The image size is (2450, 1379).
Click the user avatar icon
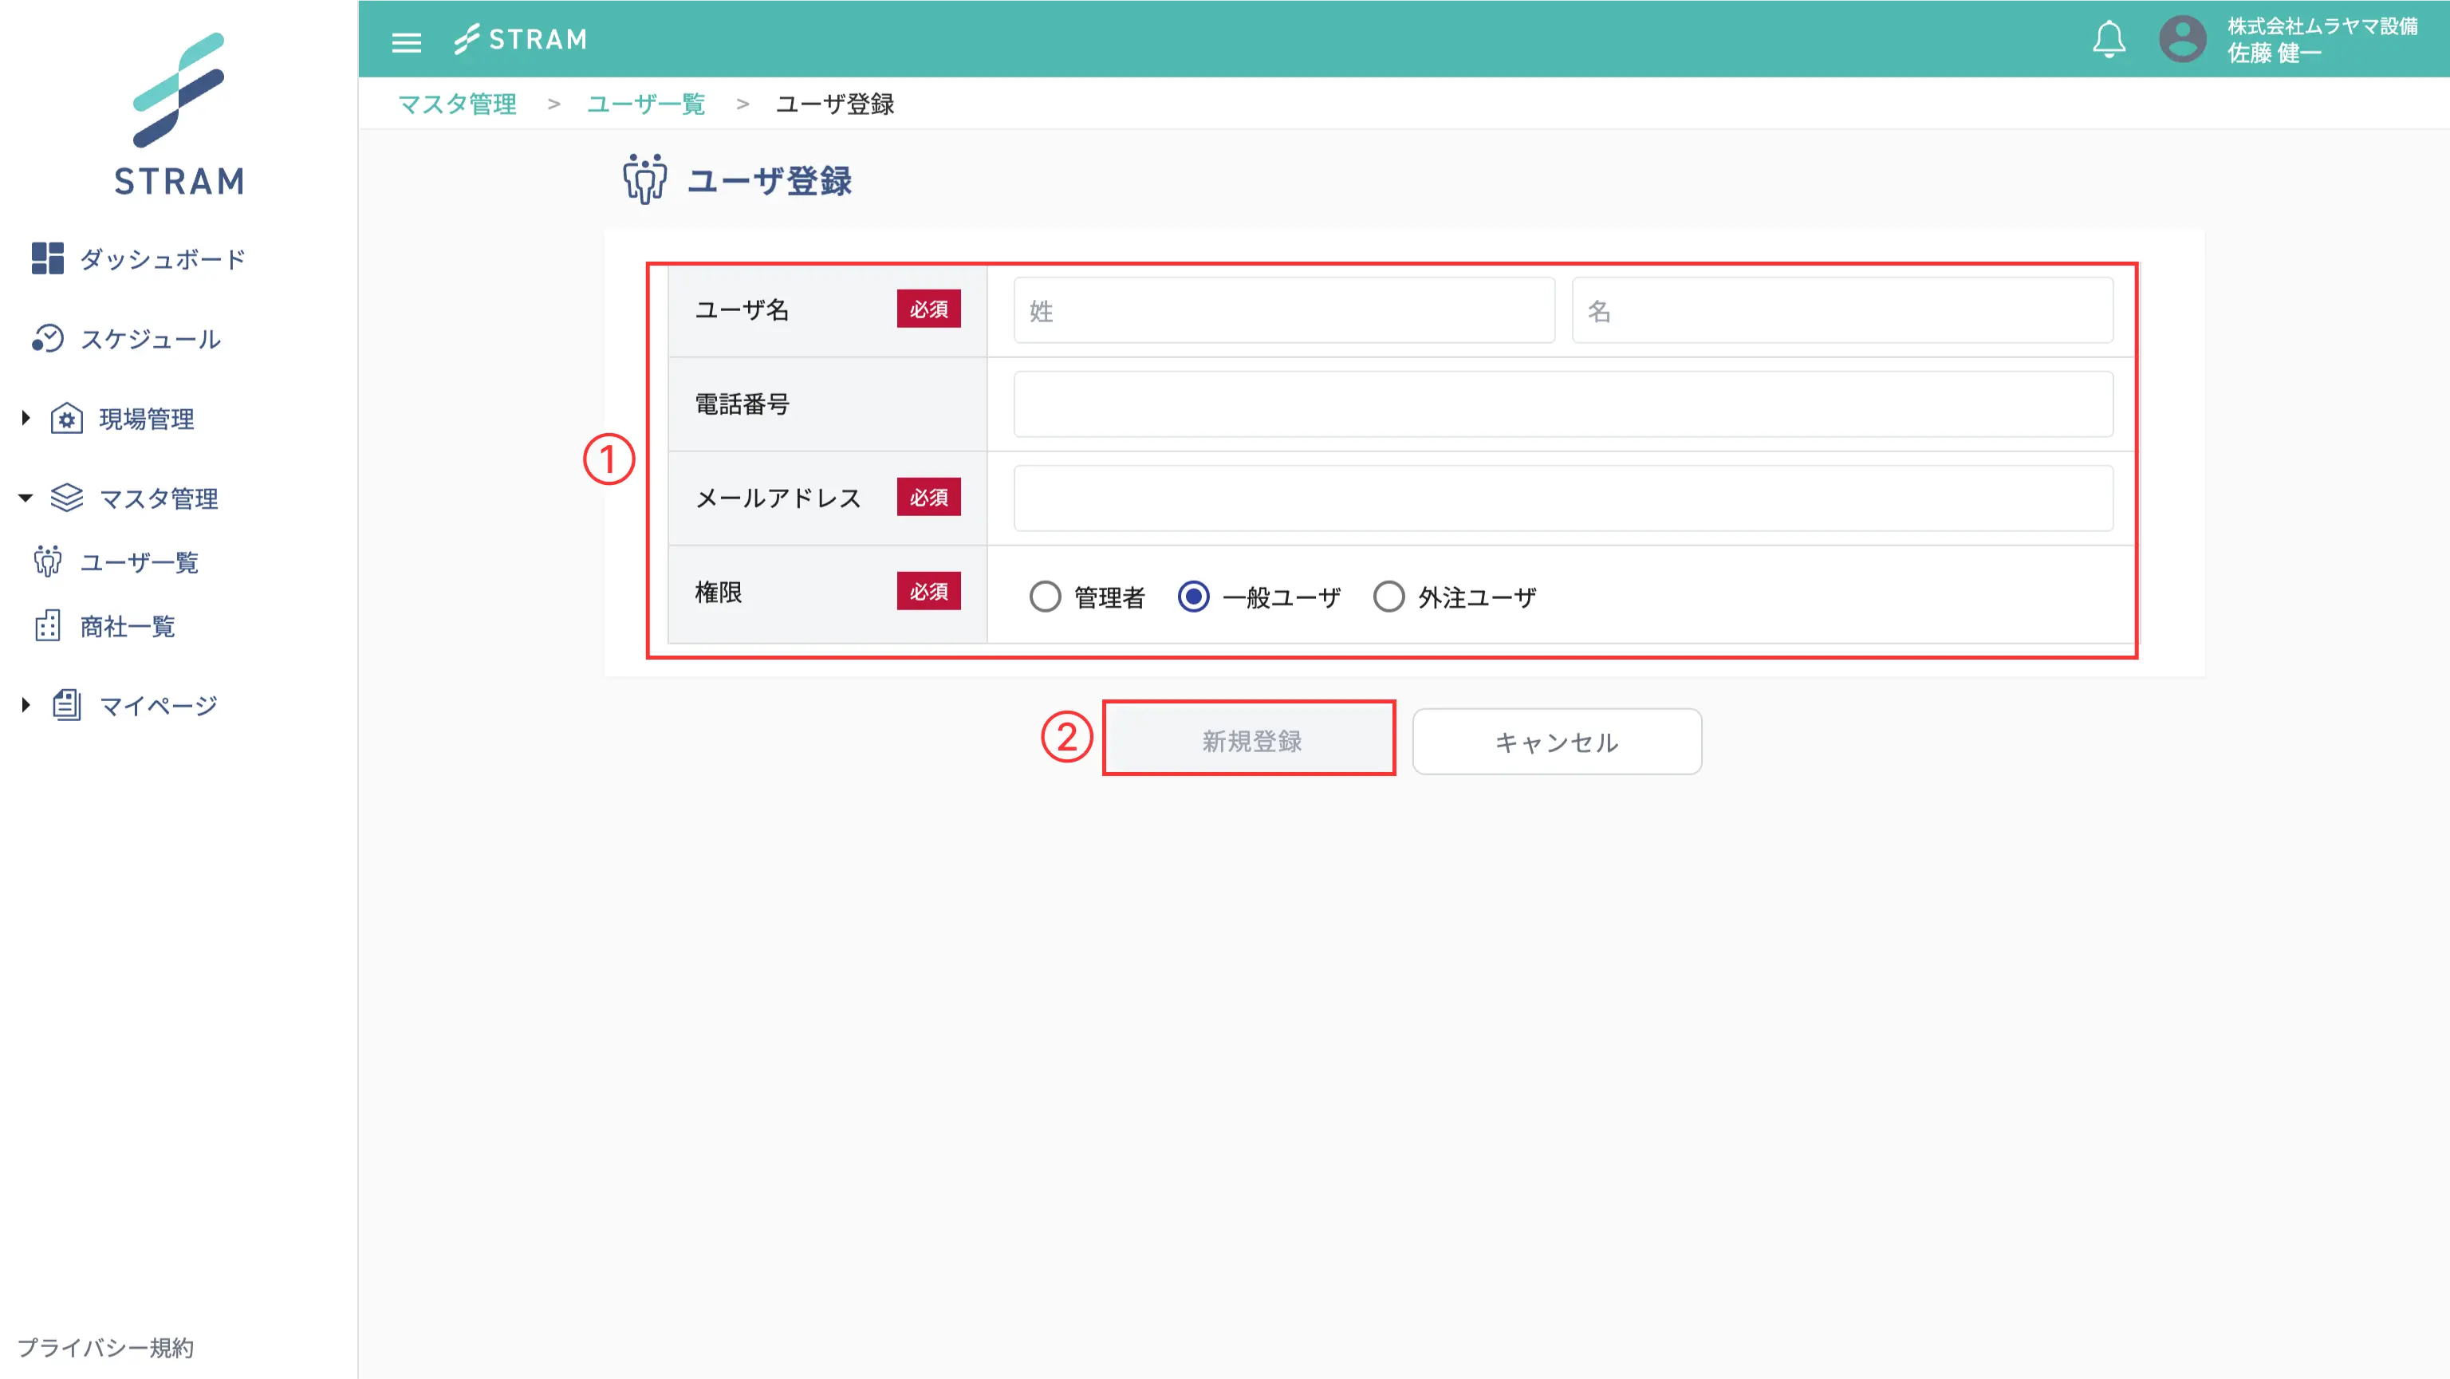[x=2182, y=39]
